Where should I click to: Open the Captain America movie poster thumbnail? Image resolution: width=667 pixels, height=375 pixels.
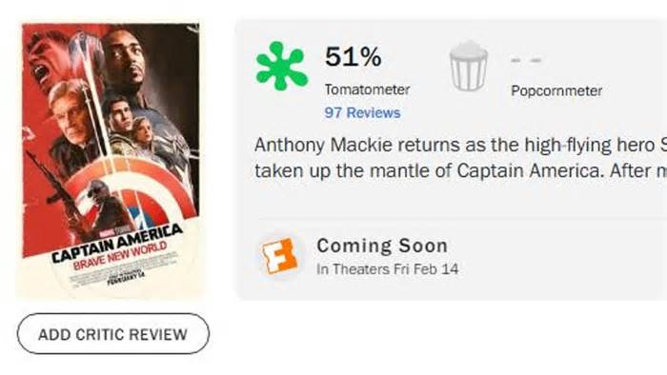[111, 161]
